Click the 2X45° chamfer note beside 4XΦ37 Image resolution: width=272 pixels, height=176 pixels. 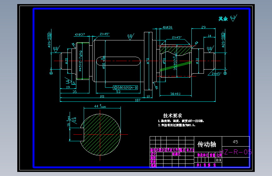point(104,34)
